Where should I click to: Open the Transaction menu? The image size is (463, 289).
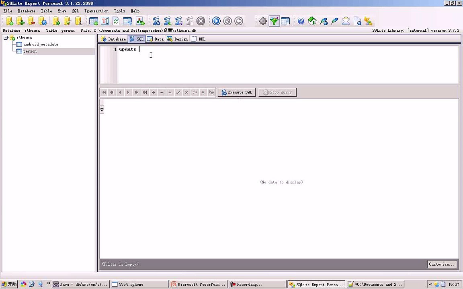[96, 11]
